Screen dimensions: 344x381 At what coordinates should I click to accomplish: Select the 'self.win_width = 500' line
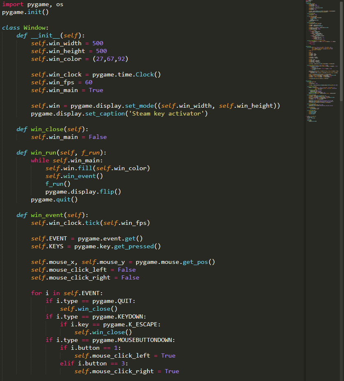tap(67, 43)
